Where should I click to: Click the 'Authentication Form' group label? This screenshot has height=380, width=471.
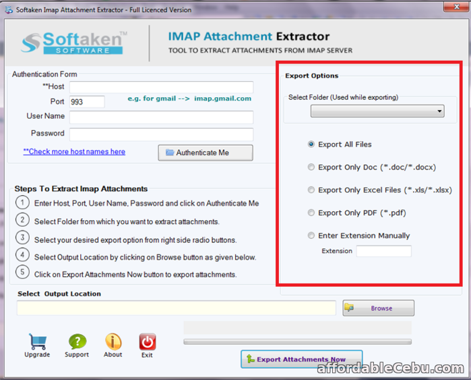[x=44, y=74]
